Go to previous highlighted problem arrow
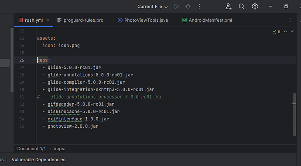Viewport: 301px width, 166px height. point(285,31)
